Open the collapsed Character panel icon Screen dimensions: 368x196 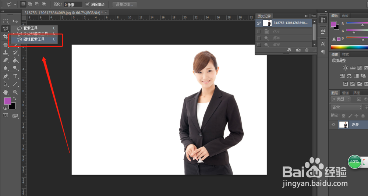tap(323, 44)
